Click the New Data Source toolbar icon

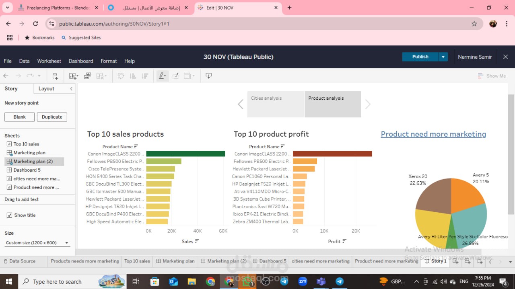tap(55, 76)
